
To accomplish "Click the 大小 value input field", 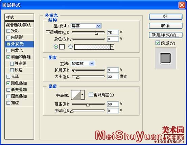I will [113, 76].
